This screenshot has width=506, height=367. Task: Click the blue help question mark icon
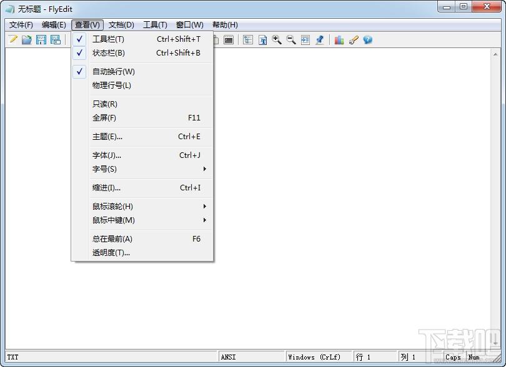coord(367,40)
